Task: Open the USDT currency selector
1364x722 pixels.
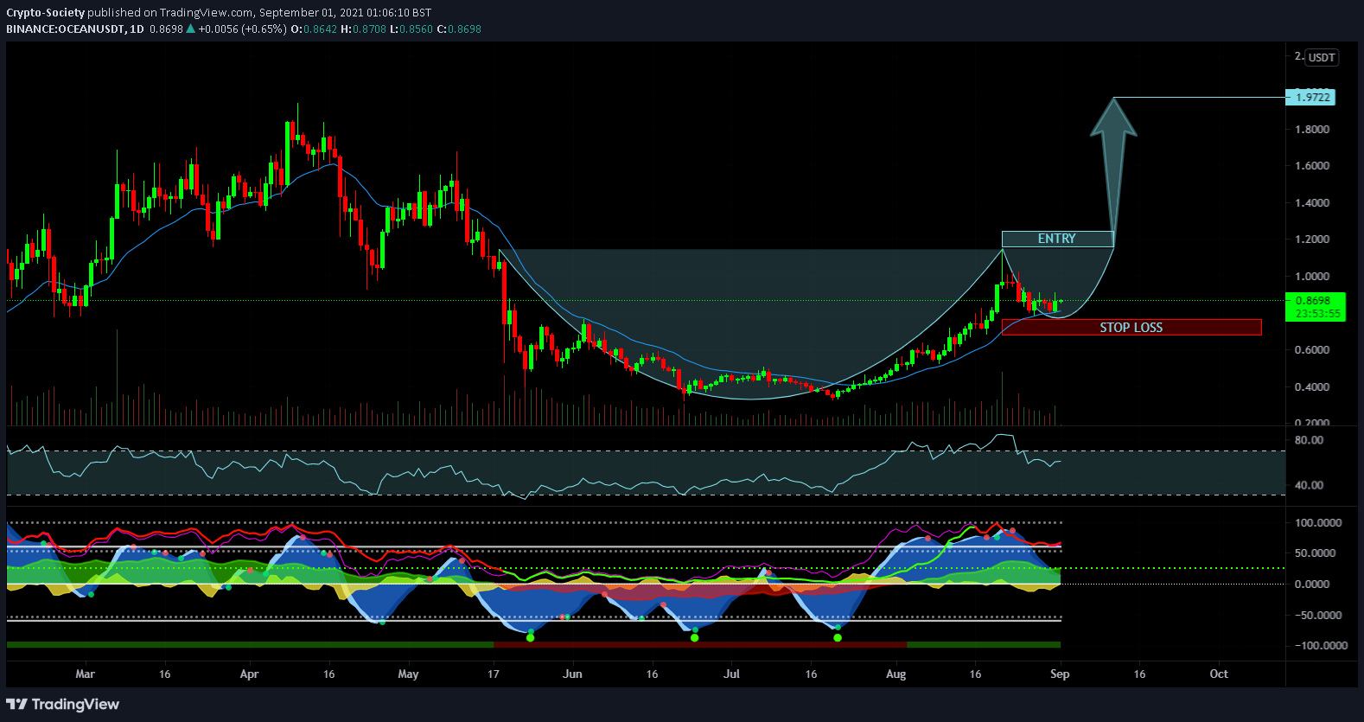Action: point(1322,57)
